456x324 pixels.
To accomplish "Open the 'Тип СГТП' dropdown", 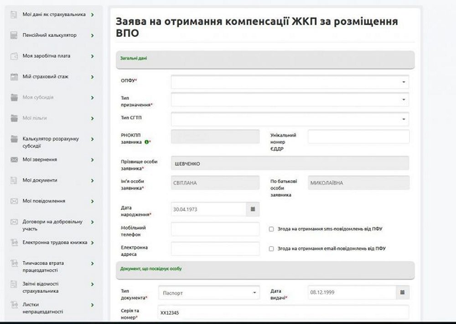I will 290,119.
